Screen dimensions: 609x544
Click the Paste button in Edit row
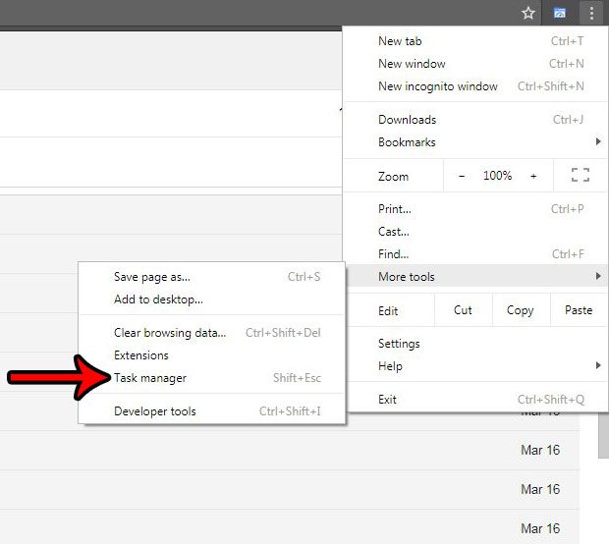coord(579,310)
